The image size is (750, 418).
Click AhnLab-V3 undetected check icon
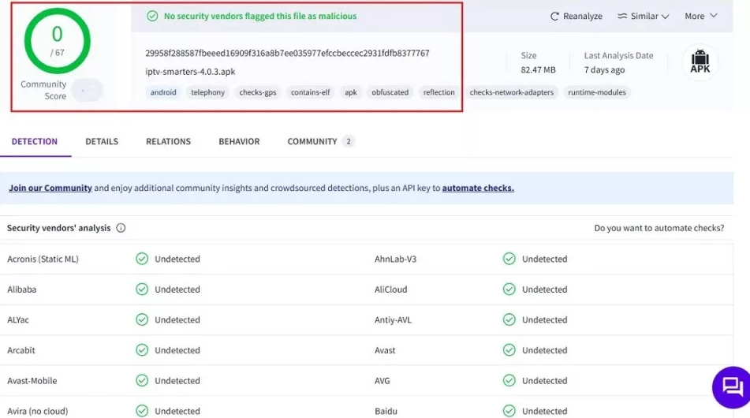pos(509,259)
